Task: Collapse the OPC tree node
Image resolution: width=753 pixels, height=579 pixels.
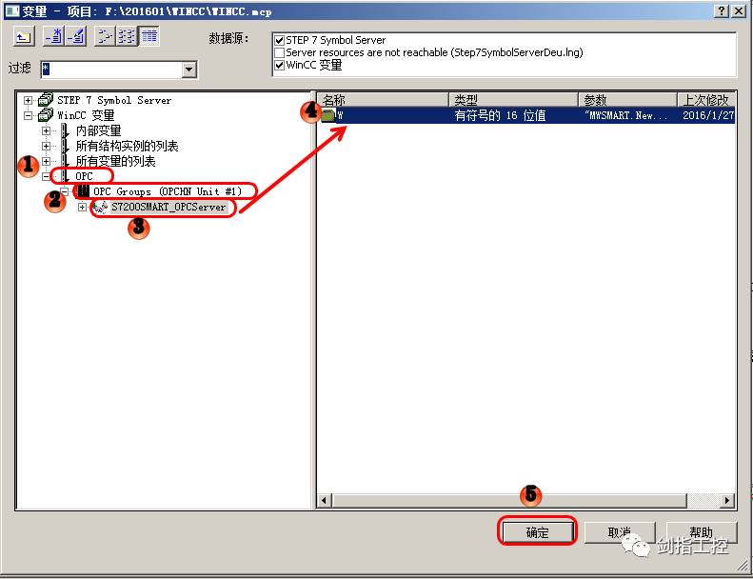Action: pos(46,176)
